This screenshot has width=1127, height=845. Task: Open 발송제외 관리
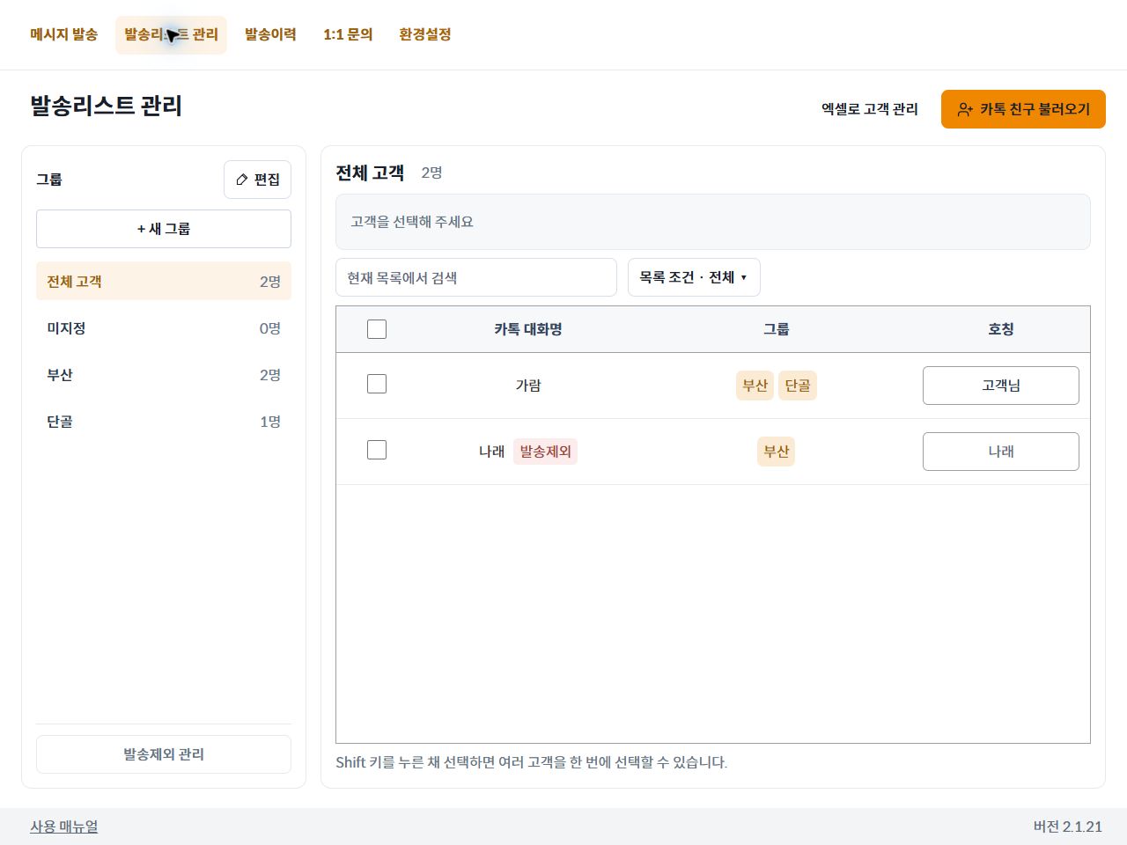164,754
